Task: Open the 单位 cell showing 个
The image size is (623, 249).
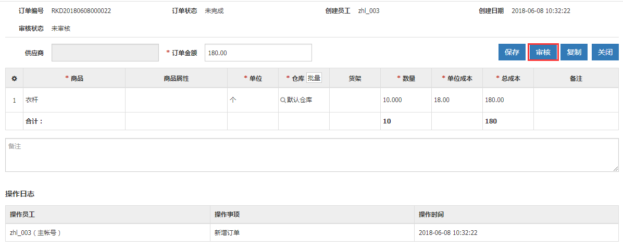Action: [253, 100]
